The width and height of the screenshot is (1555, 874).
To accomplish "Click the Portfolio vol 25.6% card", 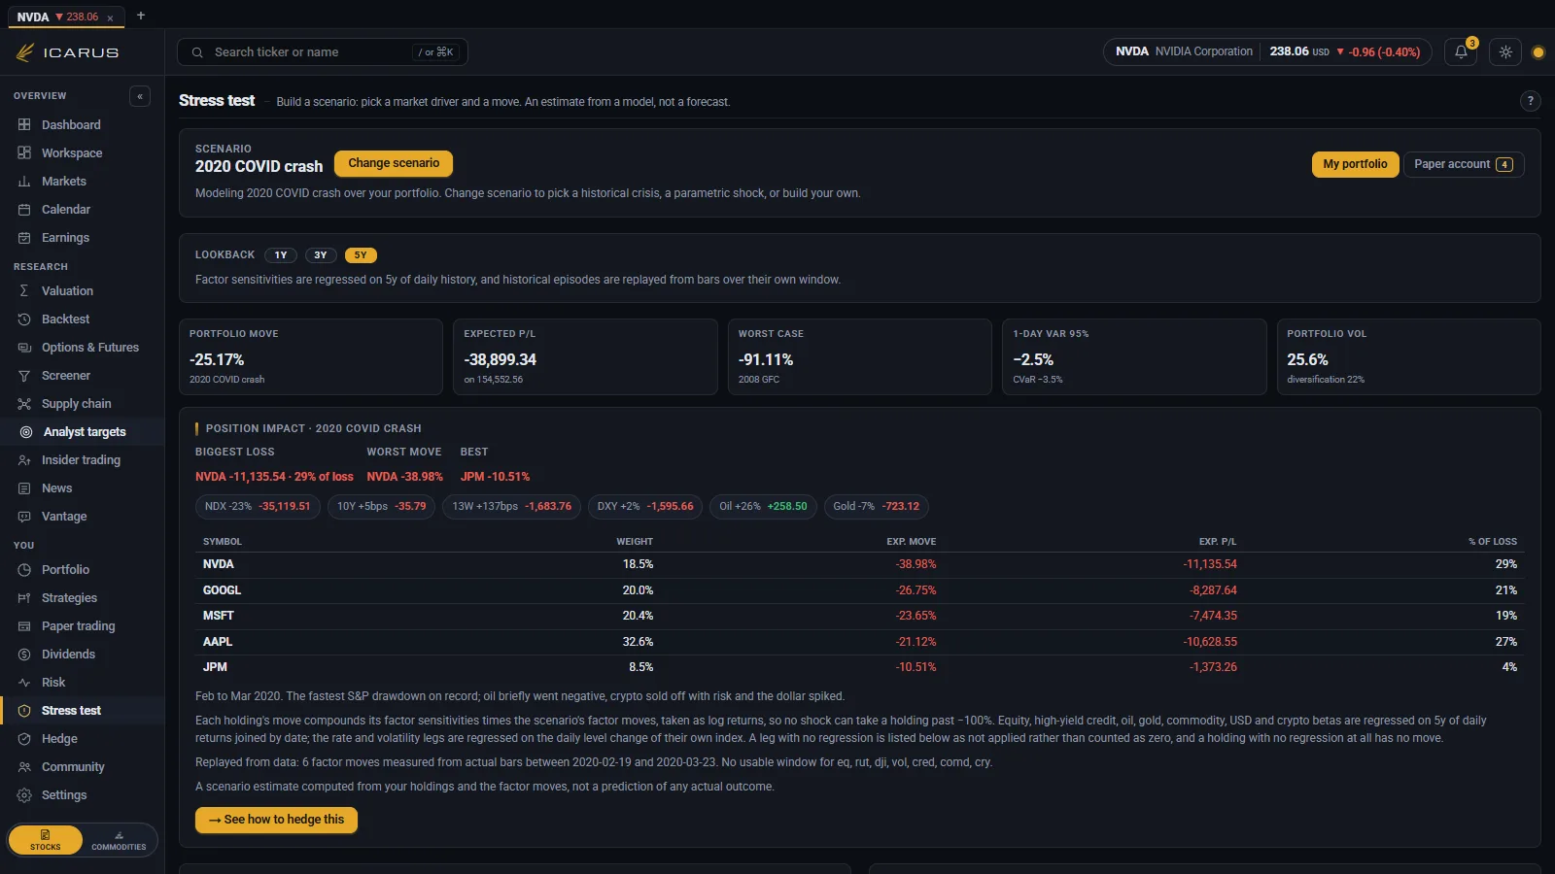I will tap(1408, 356).
